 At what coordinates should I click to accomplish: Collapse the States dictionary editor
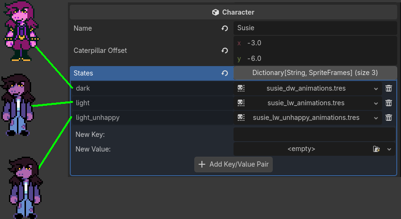(x=315, y=73)
